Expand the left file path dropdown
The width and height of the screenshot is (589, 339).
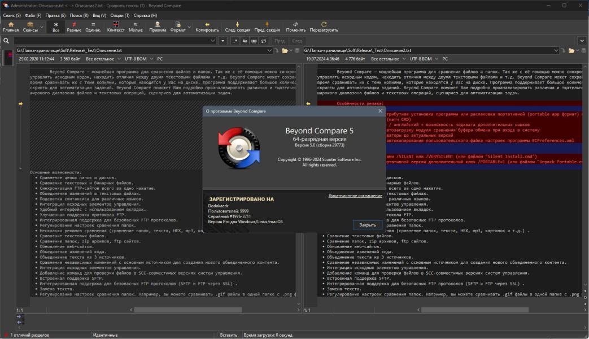[x=269, y=50]
